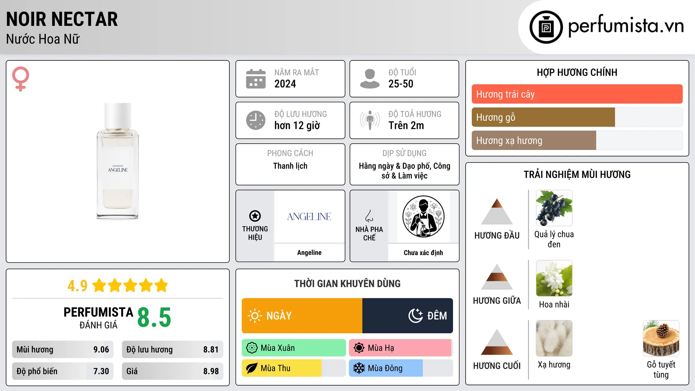
Task: Select the Hương trái cây accord bar
Action: coord(577,94)
